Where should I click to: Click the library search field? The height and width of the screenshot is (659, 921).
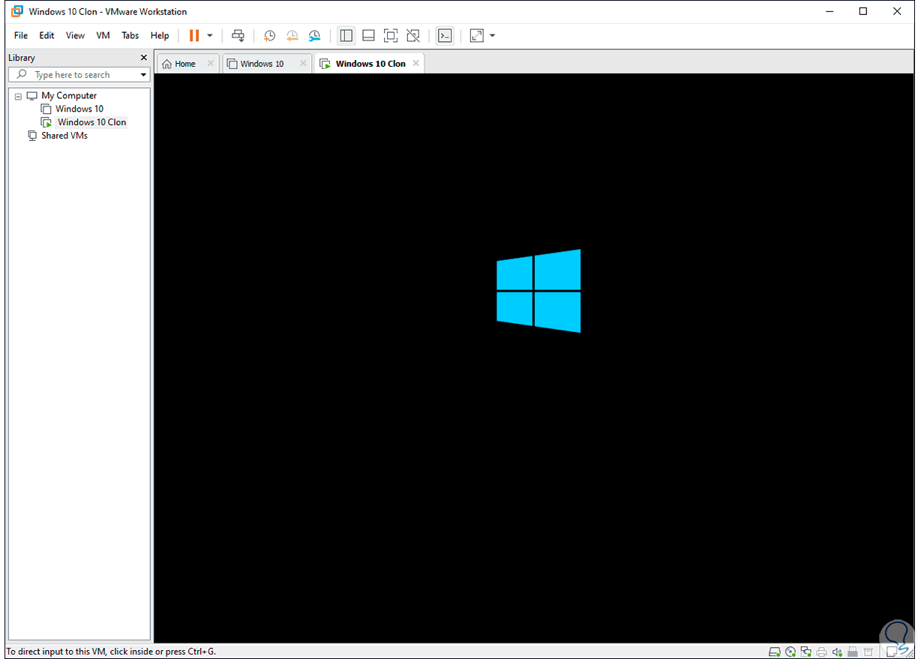coord(79,75)
